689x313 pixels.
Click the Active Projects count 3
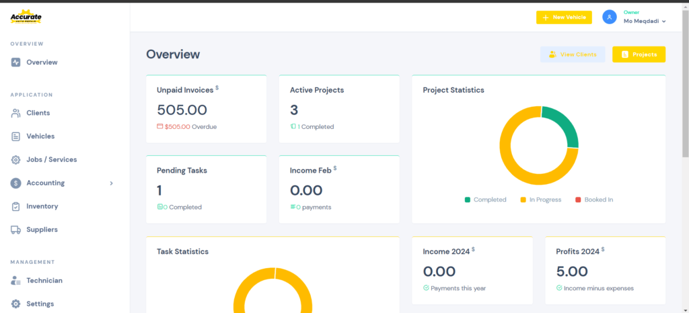[x=294, y=110]
